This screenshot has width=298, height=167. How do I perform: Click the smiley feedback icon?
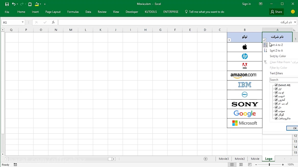293,12
